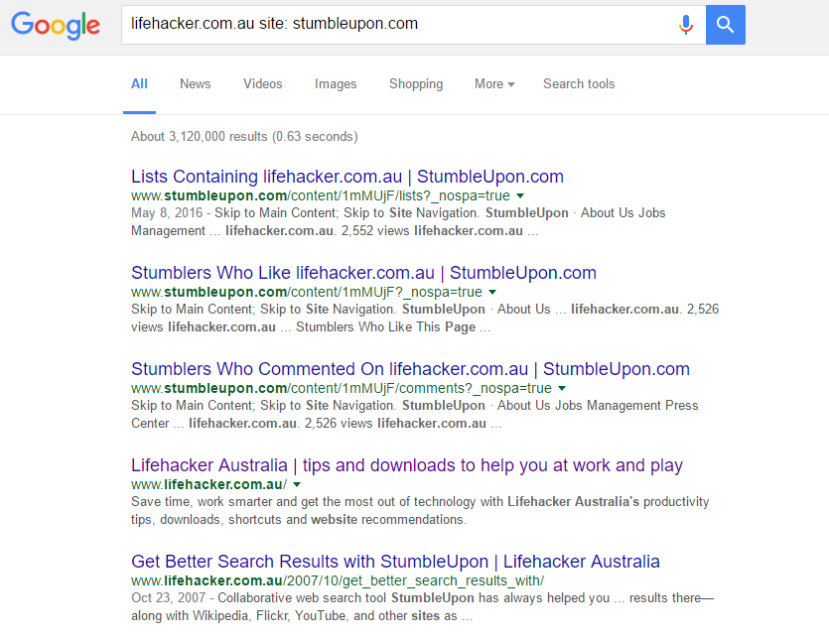Image resolution: width=829 pixels, height=641 pixels.
Task: Open the Lifehacker Australia homepage result
Action: click(406, 465)
